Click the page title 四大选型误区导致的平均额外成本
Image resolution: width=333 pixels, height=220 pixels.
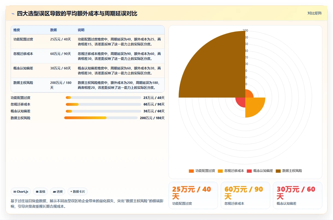click(x=77, y=13)
